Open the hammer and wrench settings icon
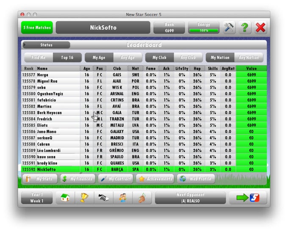Image resolution: width=288 pixels, height=232 pixels. tap(229, 28)
